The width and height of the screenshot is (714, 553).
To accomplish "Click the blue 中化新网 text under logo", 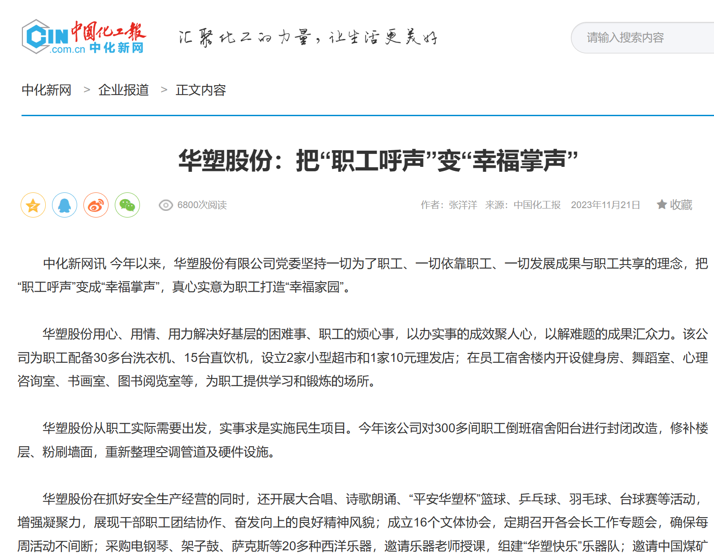I will (x=116, y=48).
